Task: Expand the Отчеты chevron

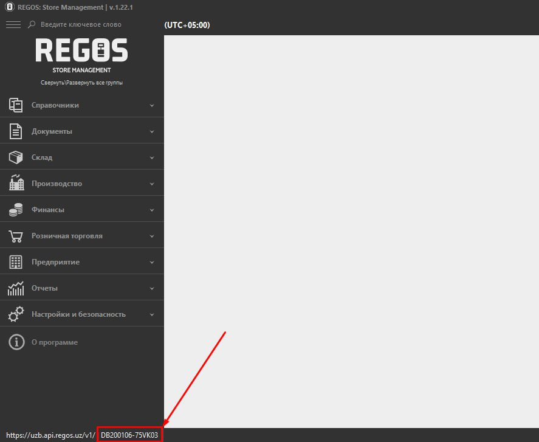Action: point(151,288)
